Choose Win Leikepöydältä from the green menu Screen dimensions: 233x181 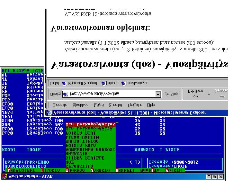90,129
